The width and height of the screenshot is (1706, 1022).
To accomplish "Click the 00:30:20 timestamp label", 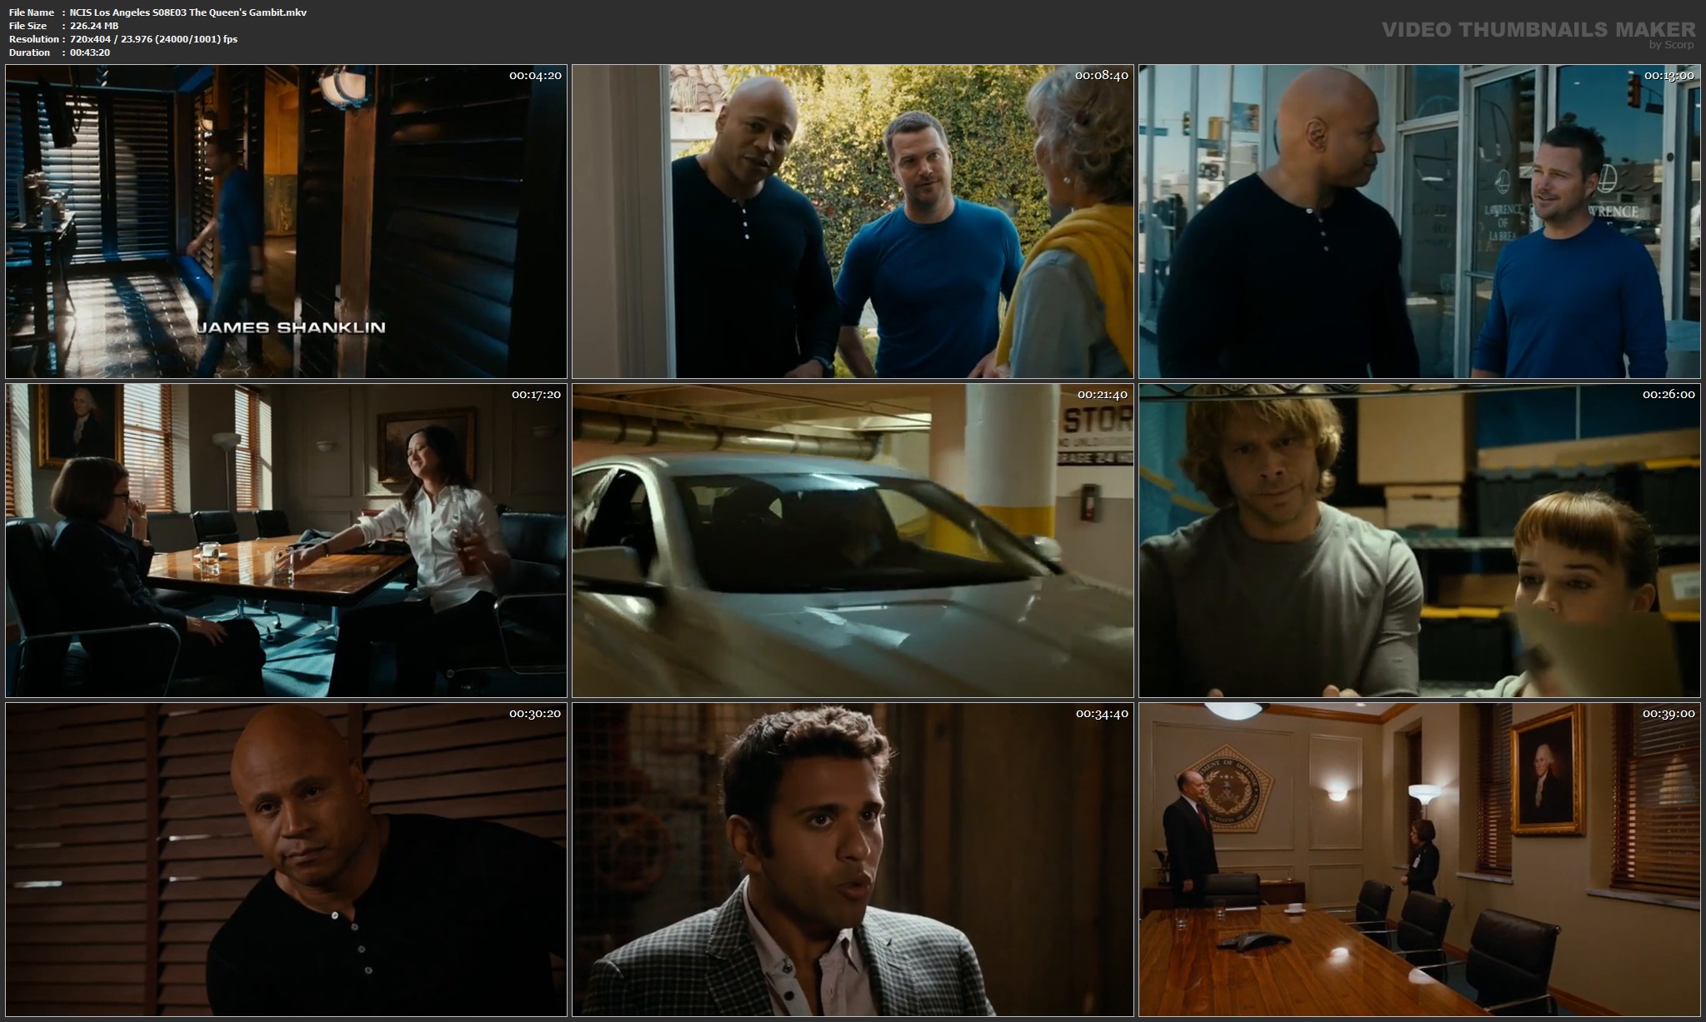I will coord(535,714).
